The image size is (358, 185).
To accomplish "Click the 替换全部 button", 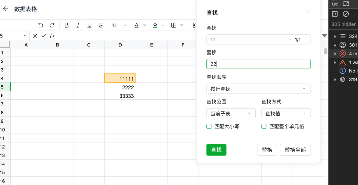I will pyautogui.click(x=295, y=150).
